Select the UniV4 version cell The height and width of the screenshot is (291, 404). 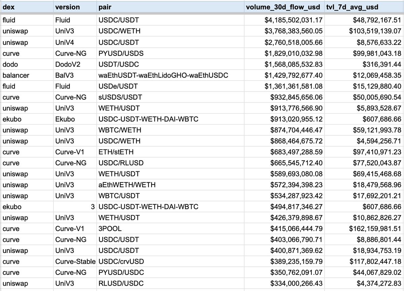75,42
